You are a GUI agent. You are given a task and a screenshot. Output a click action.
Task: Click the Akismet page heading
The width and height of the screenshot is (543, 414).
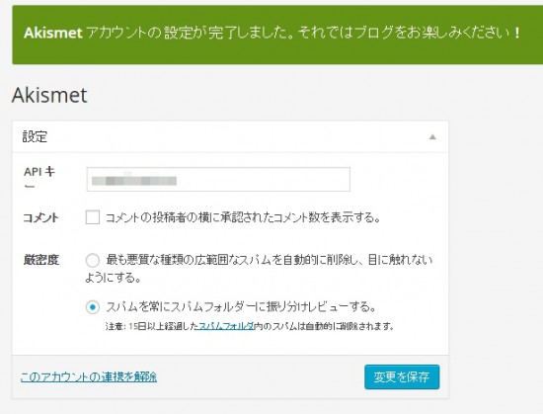tap(49, 95)
